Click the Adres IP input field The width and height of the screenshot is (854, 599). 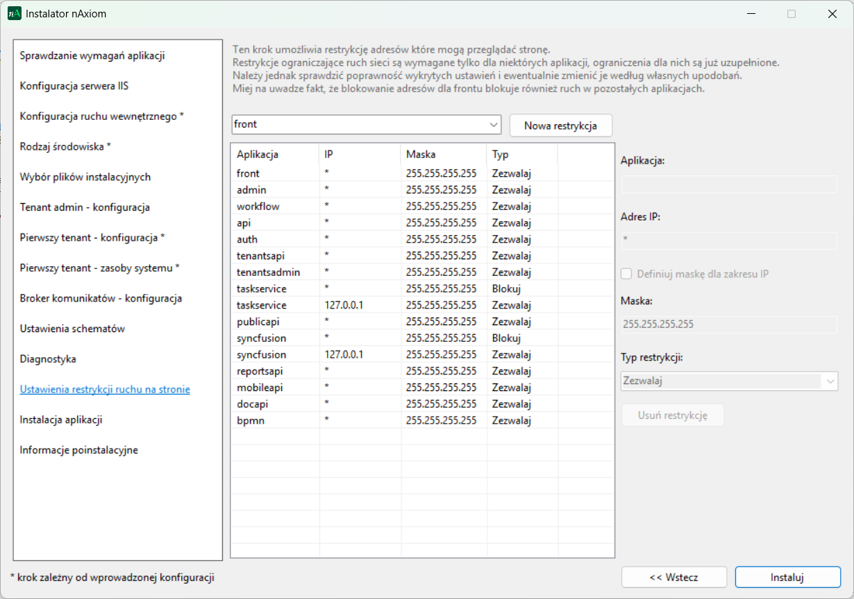coord(728,241)
